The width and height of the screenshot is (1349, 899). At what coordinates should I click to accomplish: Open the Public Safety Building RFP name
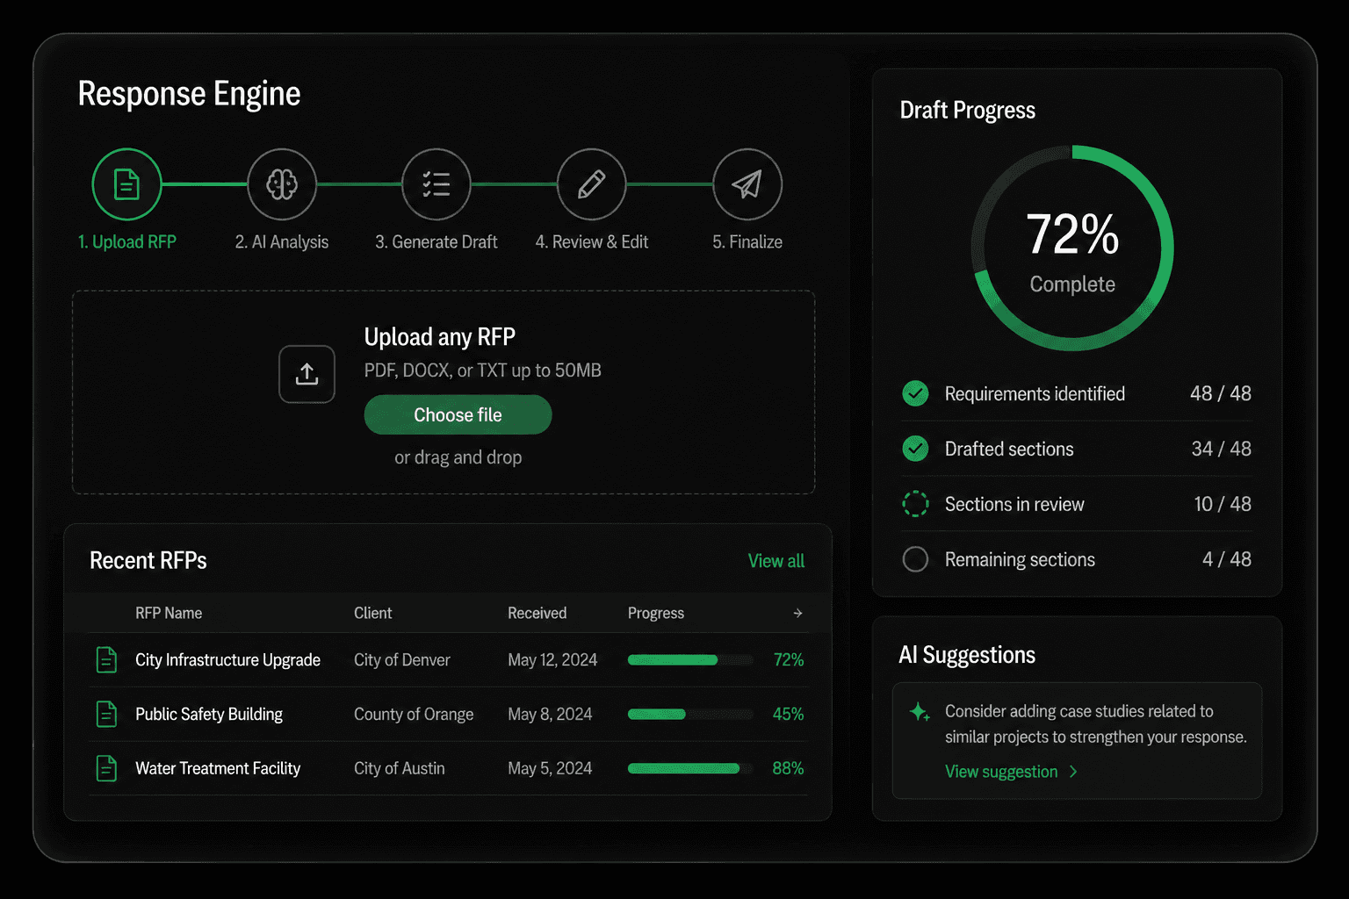coord(209,715)
